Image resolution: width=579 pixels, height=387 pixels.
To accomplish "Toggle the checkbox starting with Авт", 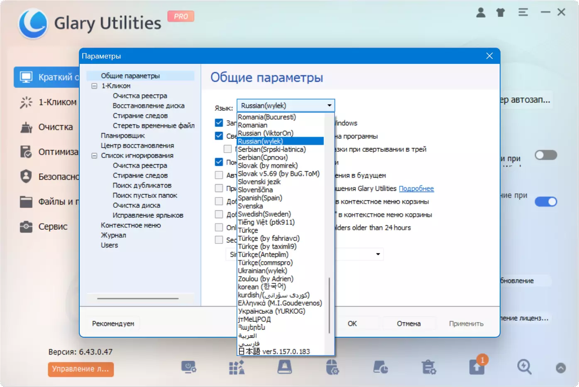I will pyautogui.click(x=219, y=175).
